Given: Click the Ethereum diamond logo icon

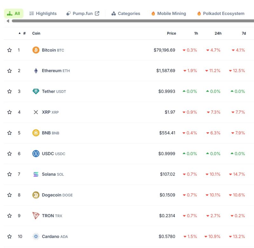Looking at the screenshot, I should pyautogui.click(x=36, y=71).
